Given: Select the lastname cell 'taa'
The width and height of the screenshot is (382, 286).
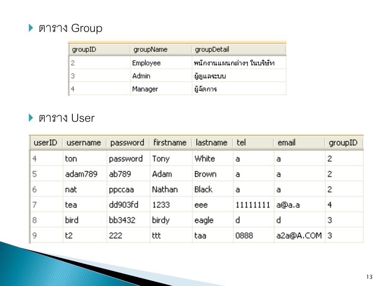Looking at the screenshot, I should click(x=213, y=235).
